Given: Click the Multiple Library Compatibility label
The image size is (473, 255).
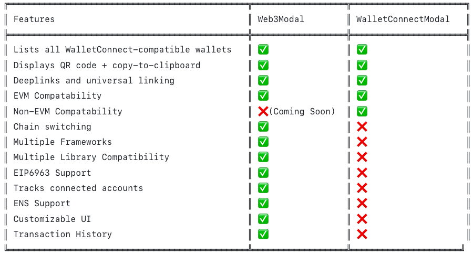Looking at the screenshot, I should [91, 157].
